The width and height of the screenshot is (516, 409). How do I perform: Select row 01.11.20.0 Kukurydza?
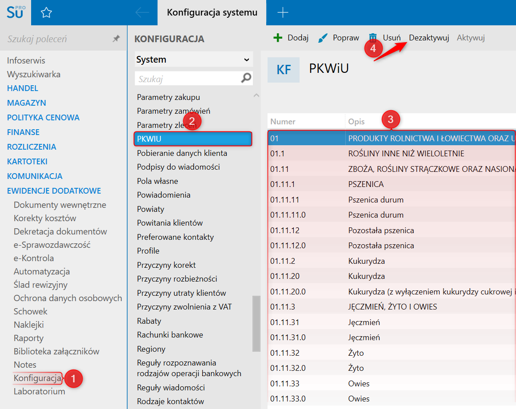click(392, 292)
